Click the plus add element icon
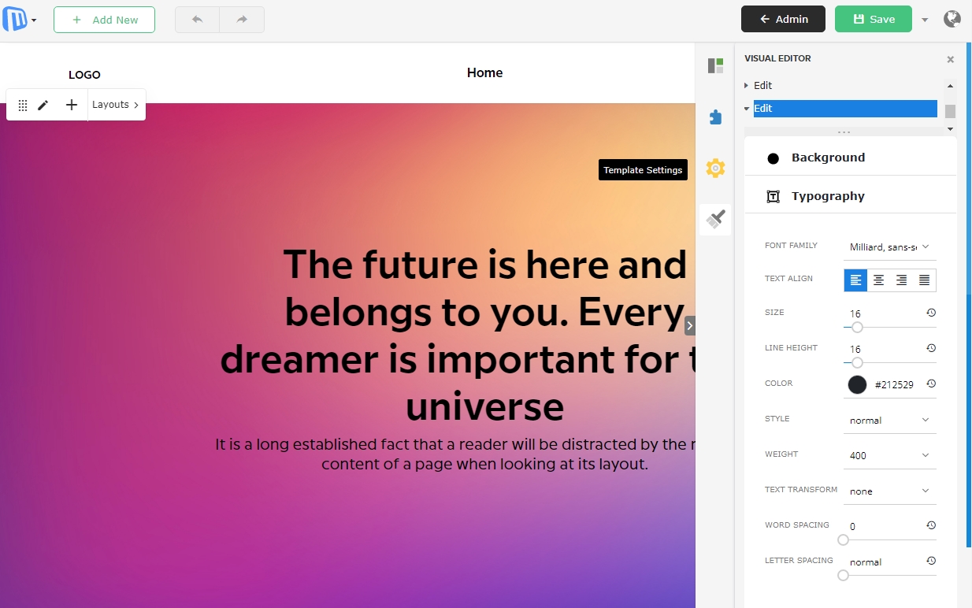 tap(72, 105)
